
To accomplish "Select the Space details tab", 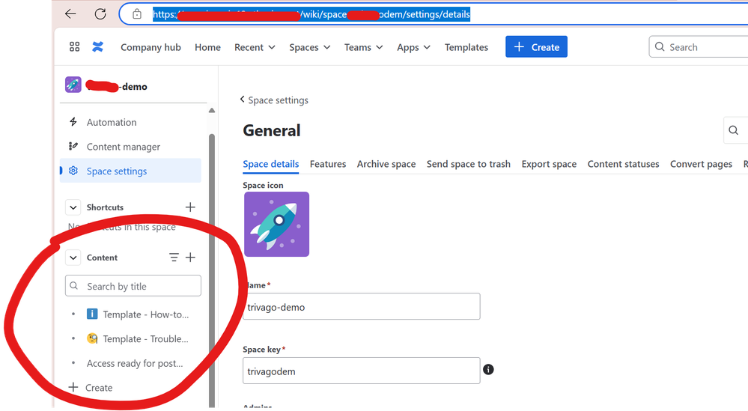I will click(x=270, y=164).
